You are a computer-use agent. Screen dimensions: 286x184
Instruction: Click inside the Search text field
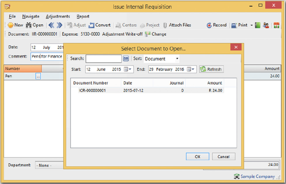pyautogui.click(x=104, y=59)
